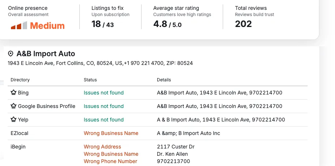Select the EZlocal directory row
The image size is (335, 166).
(x=19, y=133)
